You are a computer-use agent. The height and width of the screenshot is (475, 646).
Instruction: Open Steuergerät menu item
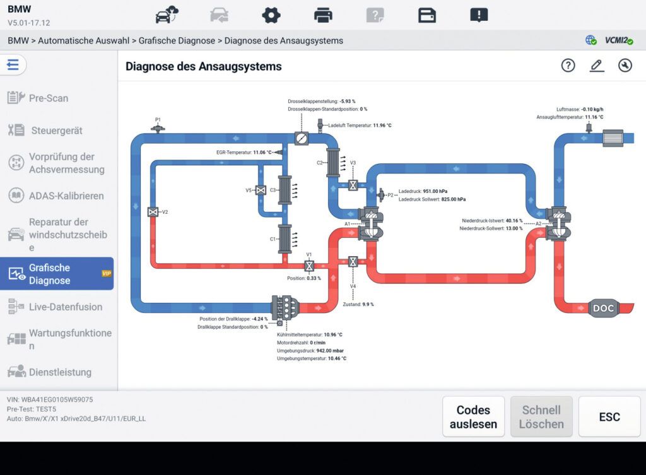[56, 131]
